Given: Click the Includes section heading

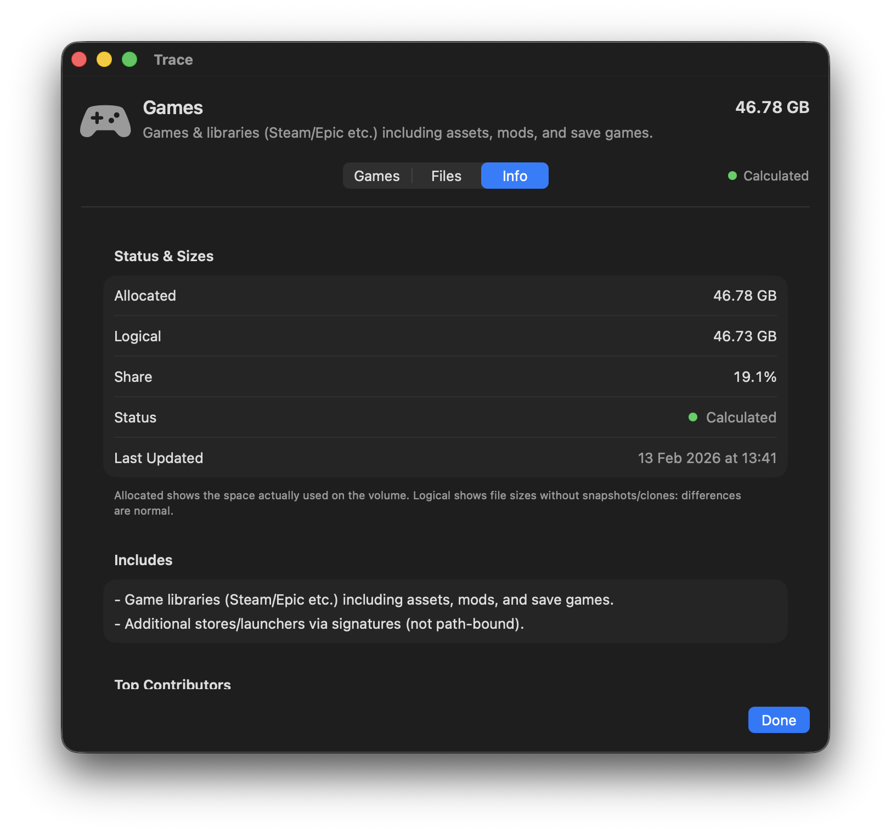Looking at the screenshot, I should pos(143,560).
